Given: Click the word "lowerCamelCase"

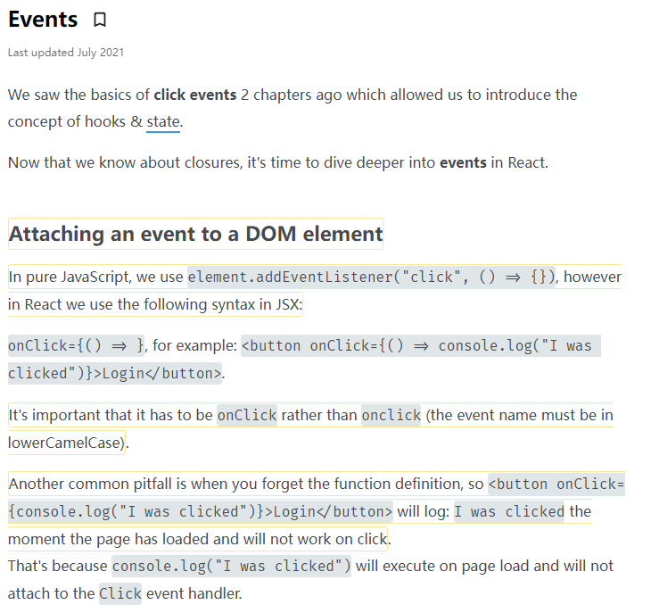Looking at the screenshot, I should tap(66, 442).
